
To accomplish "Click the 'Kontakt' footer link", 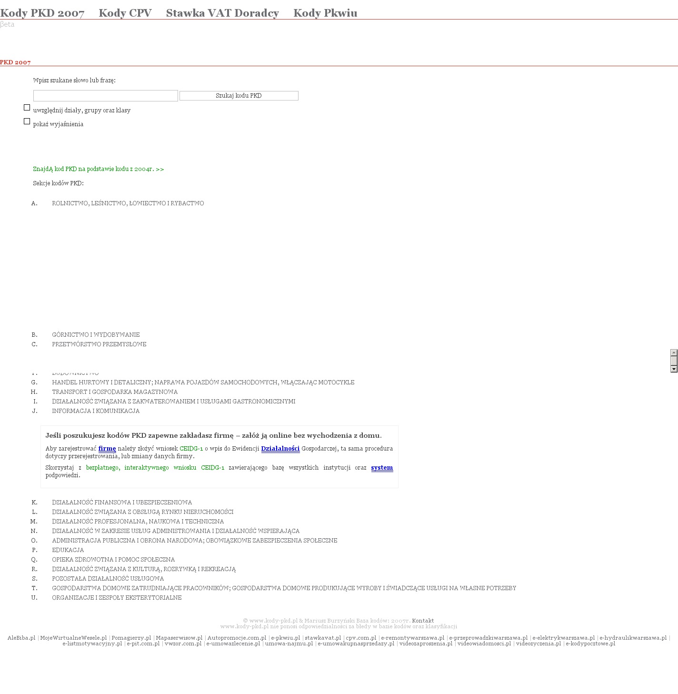I will (x=423, y=621).
